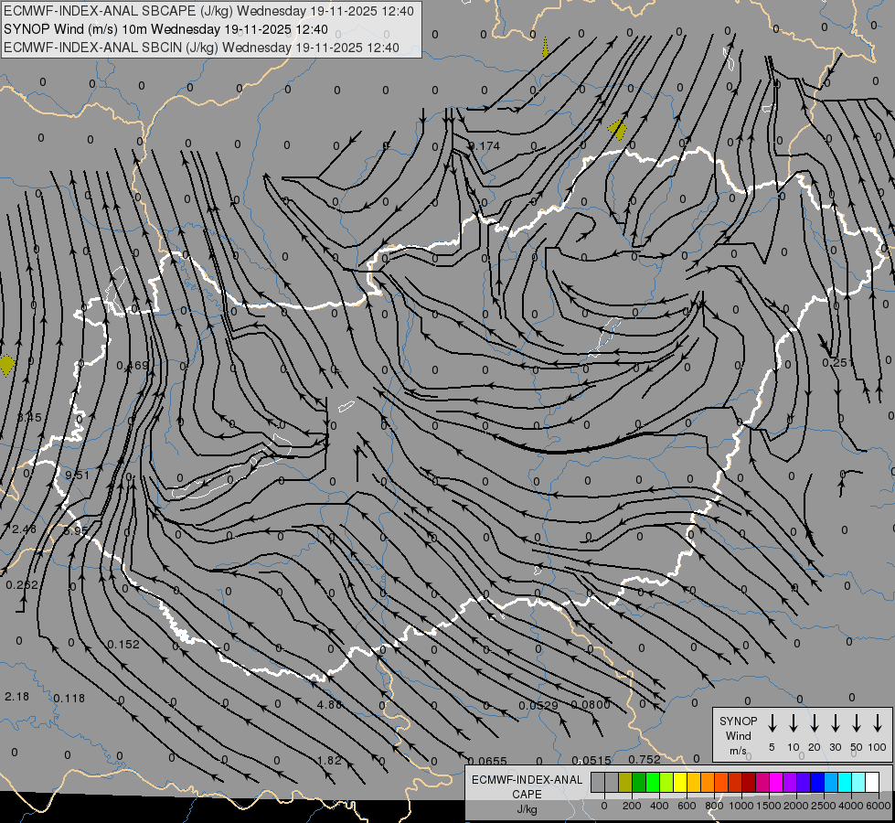Pick the white swatch at 6000 J/kg
Viewport: 895px width, 823px height.
(872, 783)
